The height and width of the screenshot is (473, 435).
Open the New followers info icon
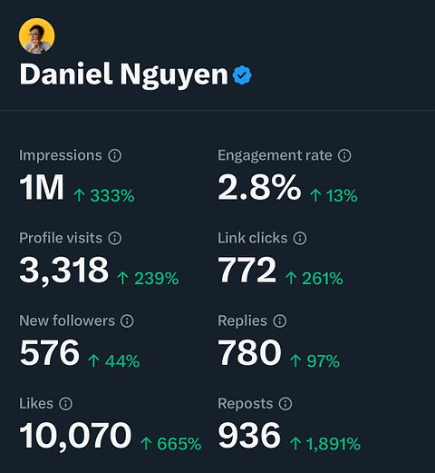[x=127, y=320]
